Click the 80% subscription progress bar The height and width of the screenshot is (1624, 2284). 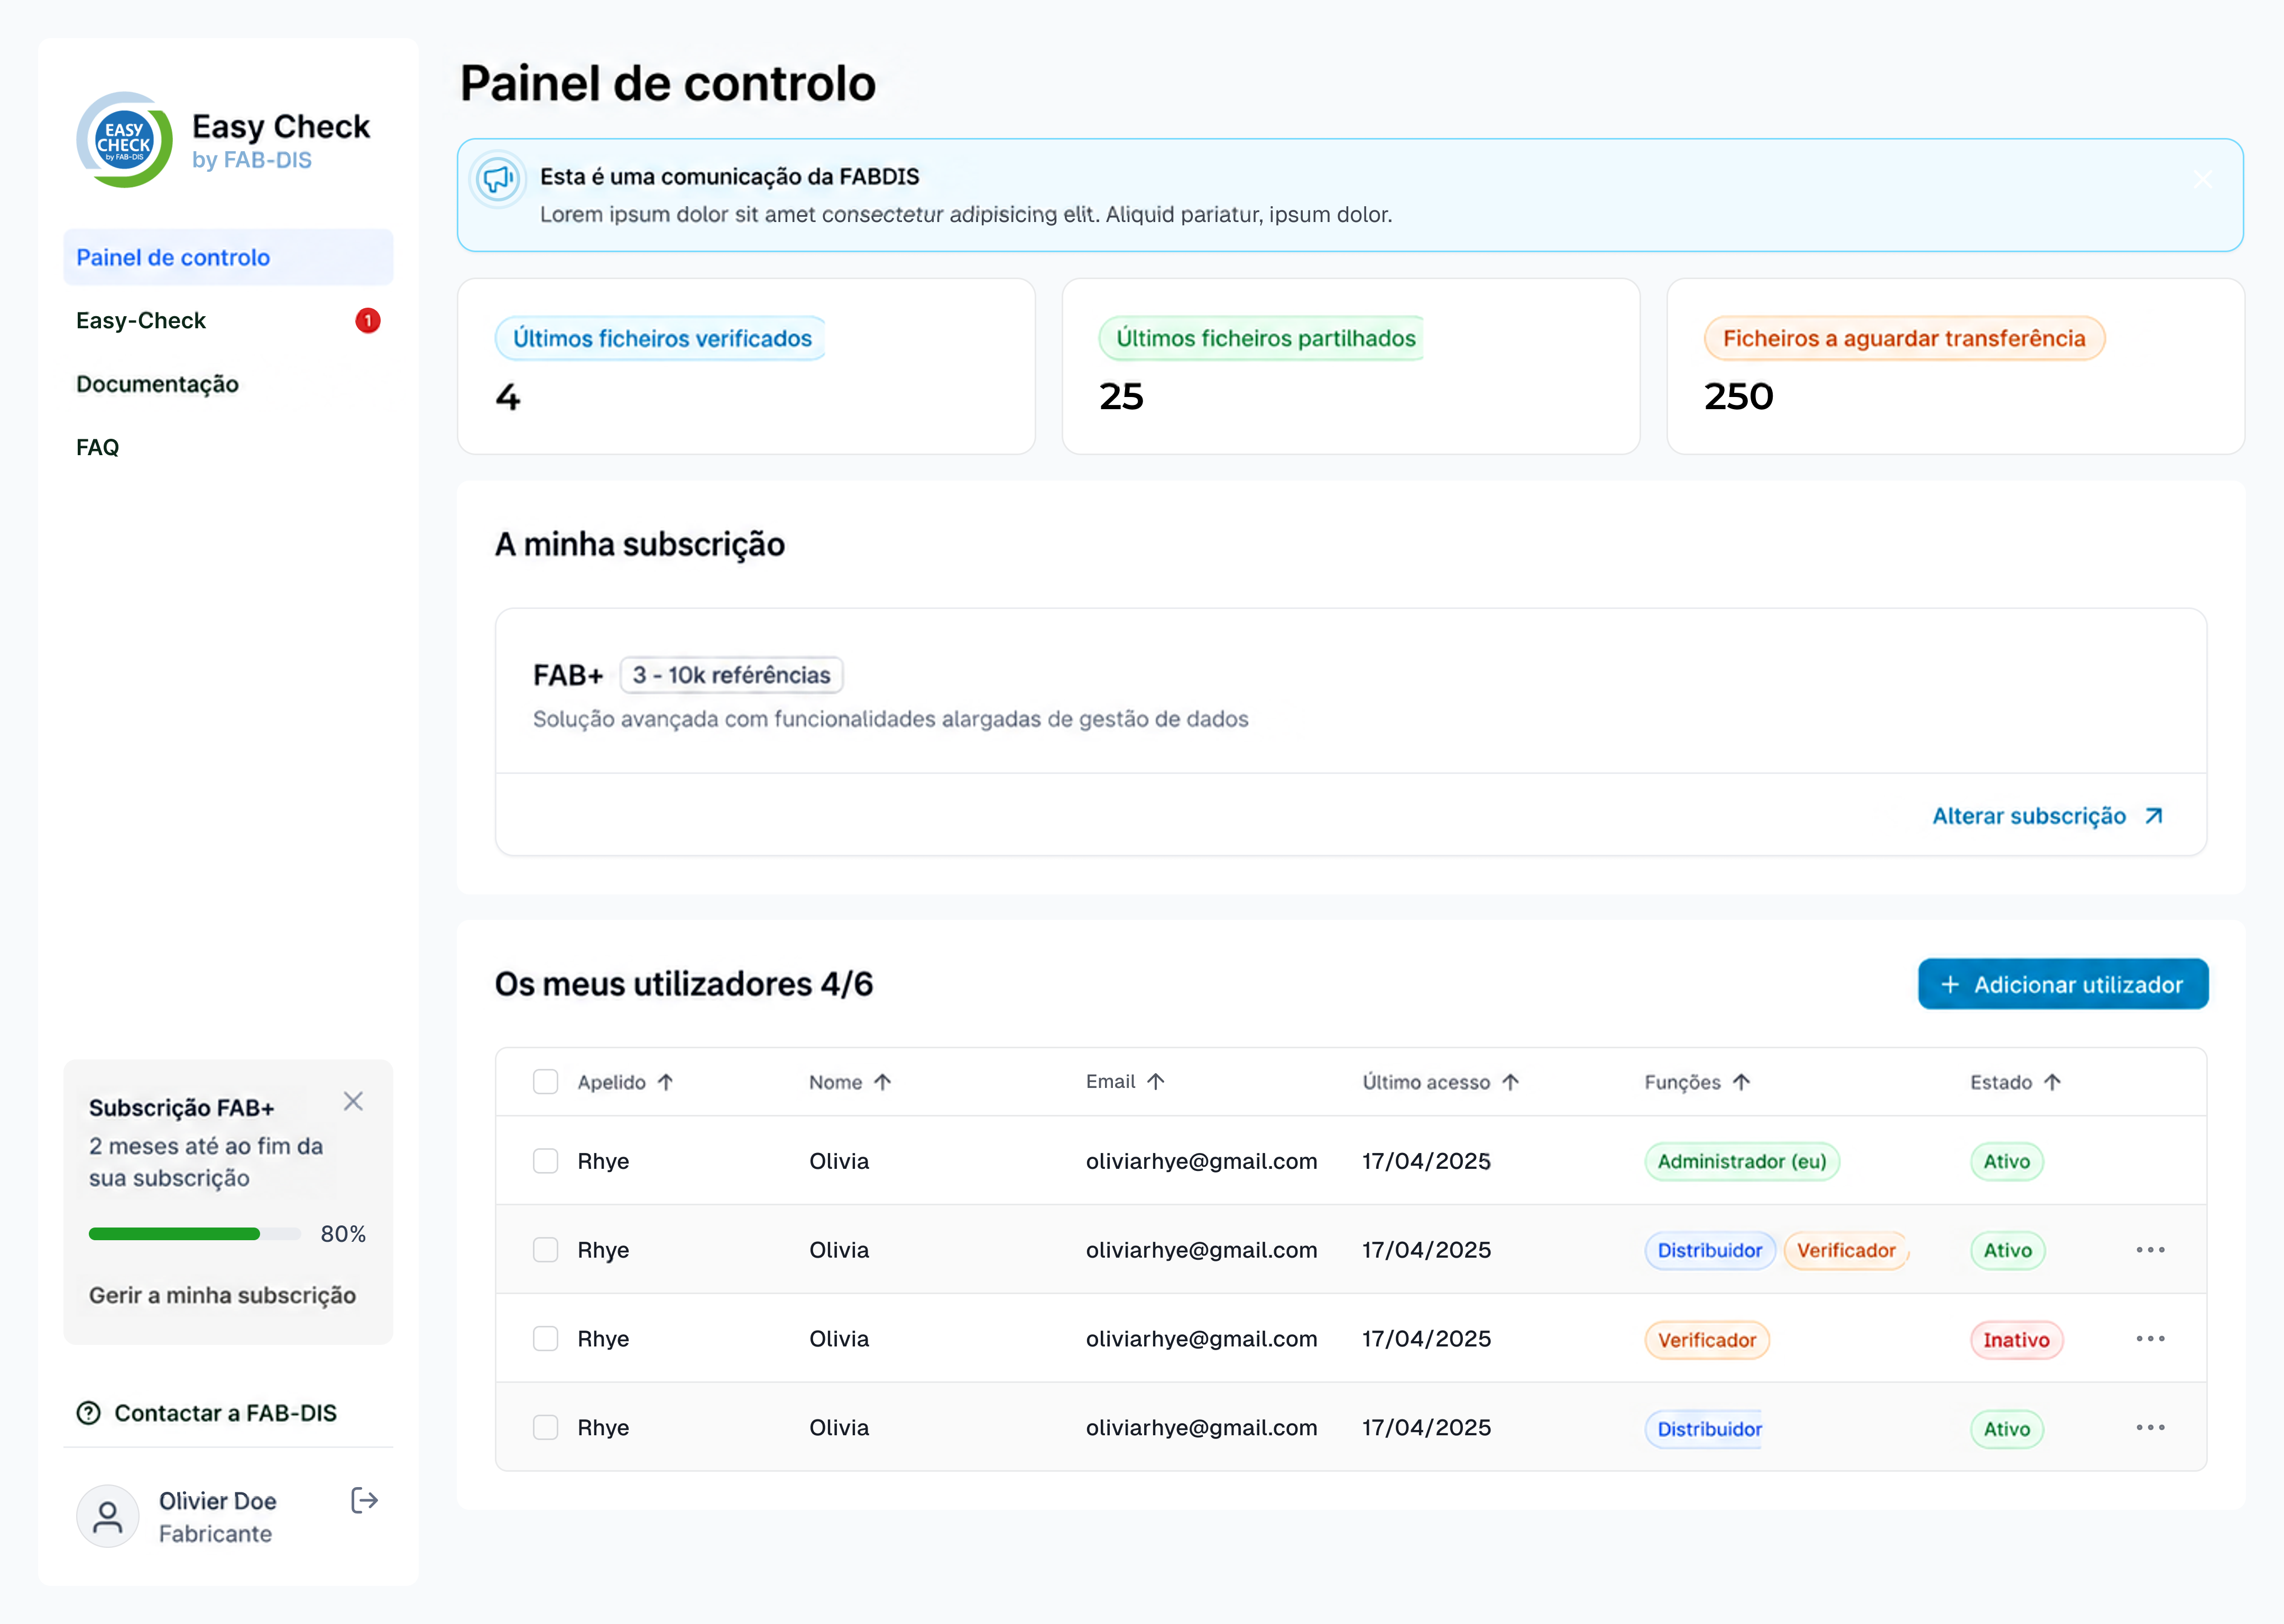click(195, 1234)
